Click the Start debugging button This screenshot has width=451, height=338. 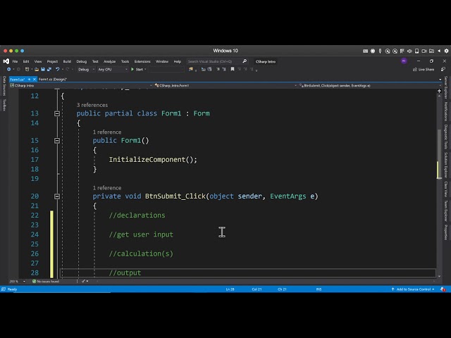(137, 69)
